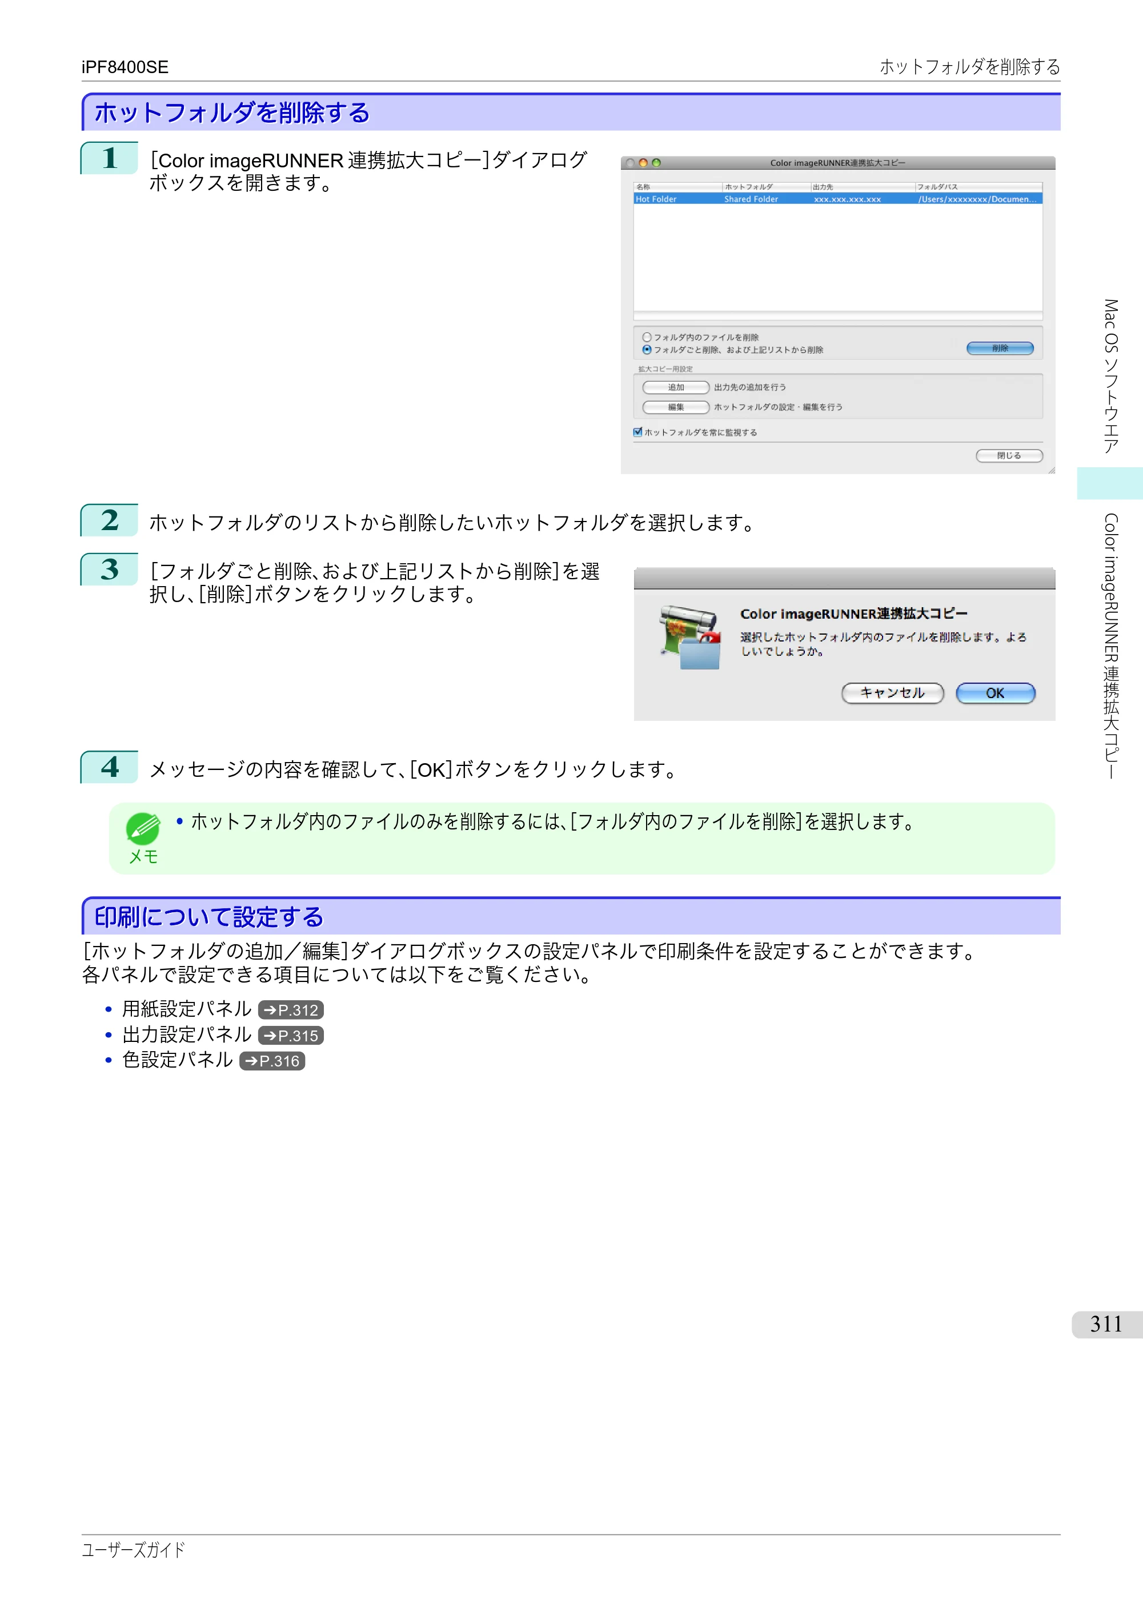1143x1616 pixels.
Task: Click the Mac OS ソフトウエア side tab
Action: [x=1110, y=376]
